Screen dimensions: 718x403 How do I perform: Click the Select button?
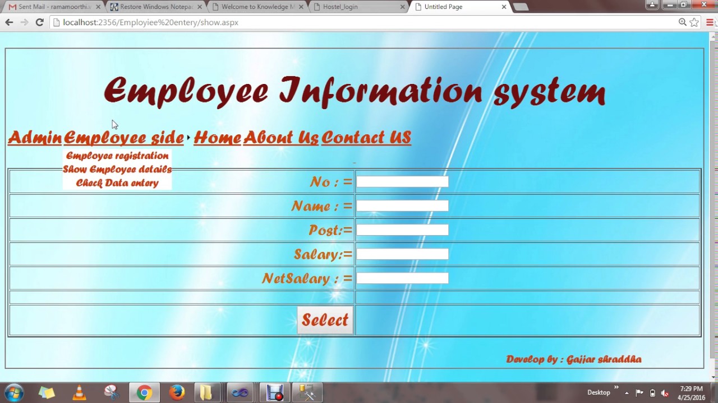coord(325,320)
